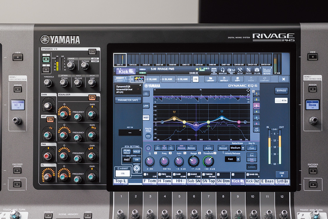Open the Meters display menu
This screenshot has width=328, height=219.
pos(267,71)
